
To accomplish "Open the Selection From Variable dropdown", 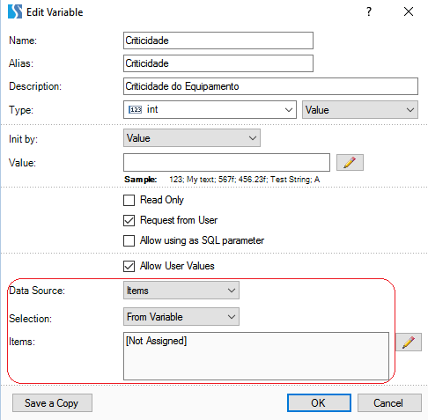I will (181, 317).
